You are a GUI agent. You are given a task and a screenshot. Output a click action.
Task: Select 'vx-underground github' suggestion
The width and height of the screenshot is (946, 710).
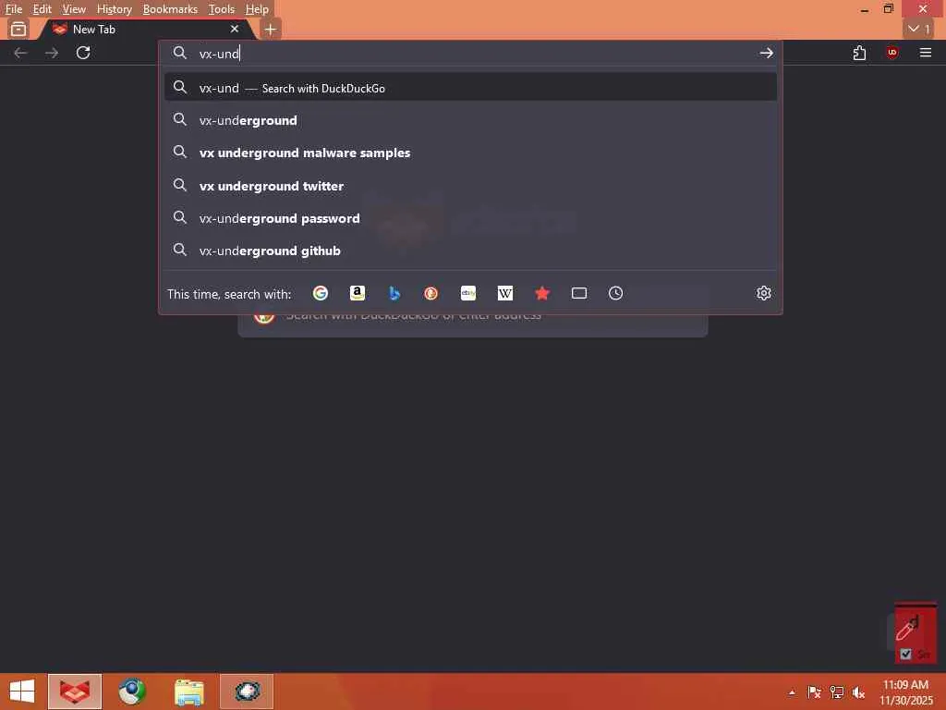click(x=470, y=251)
